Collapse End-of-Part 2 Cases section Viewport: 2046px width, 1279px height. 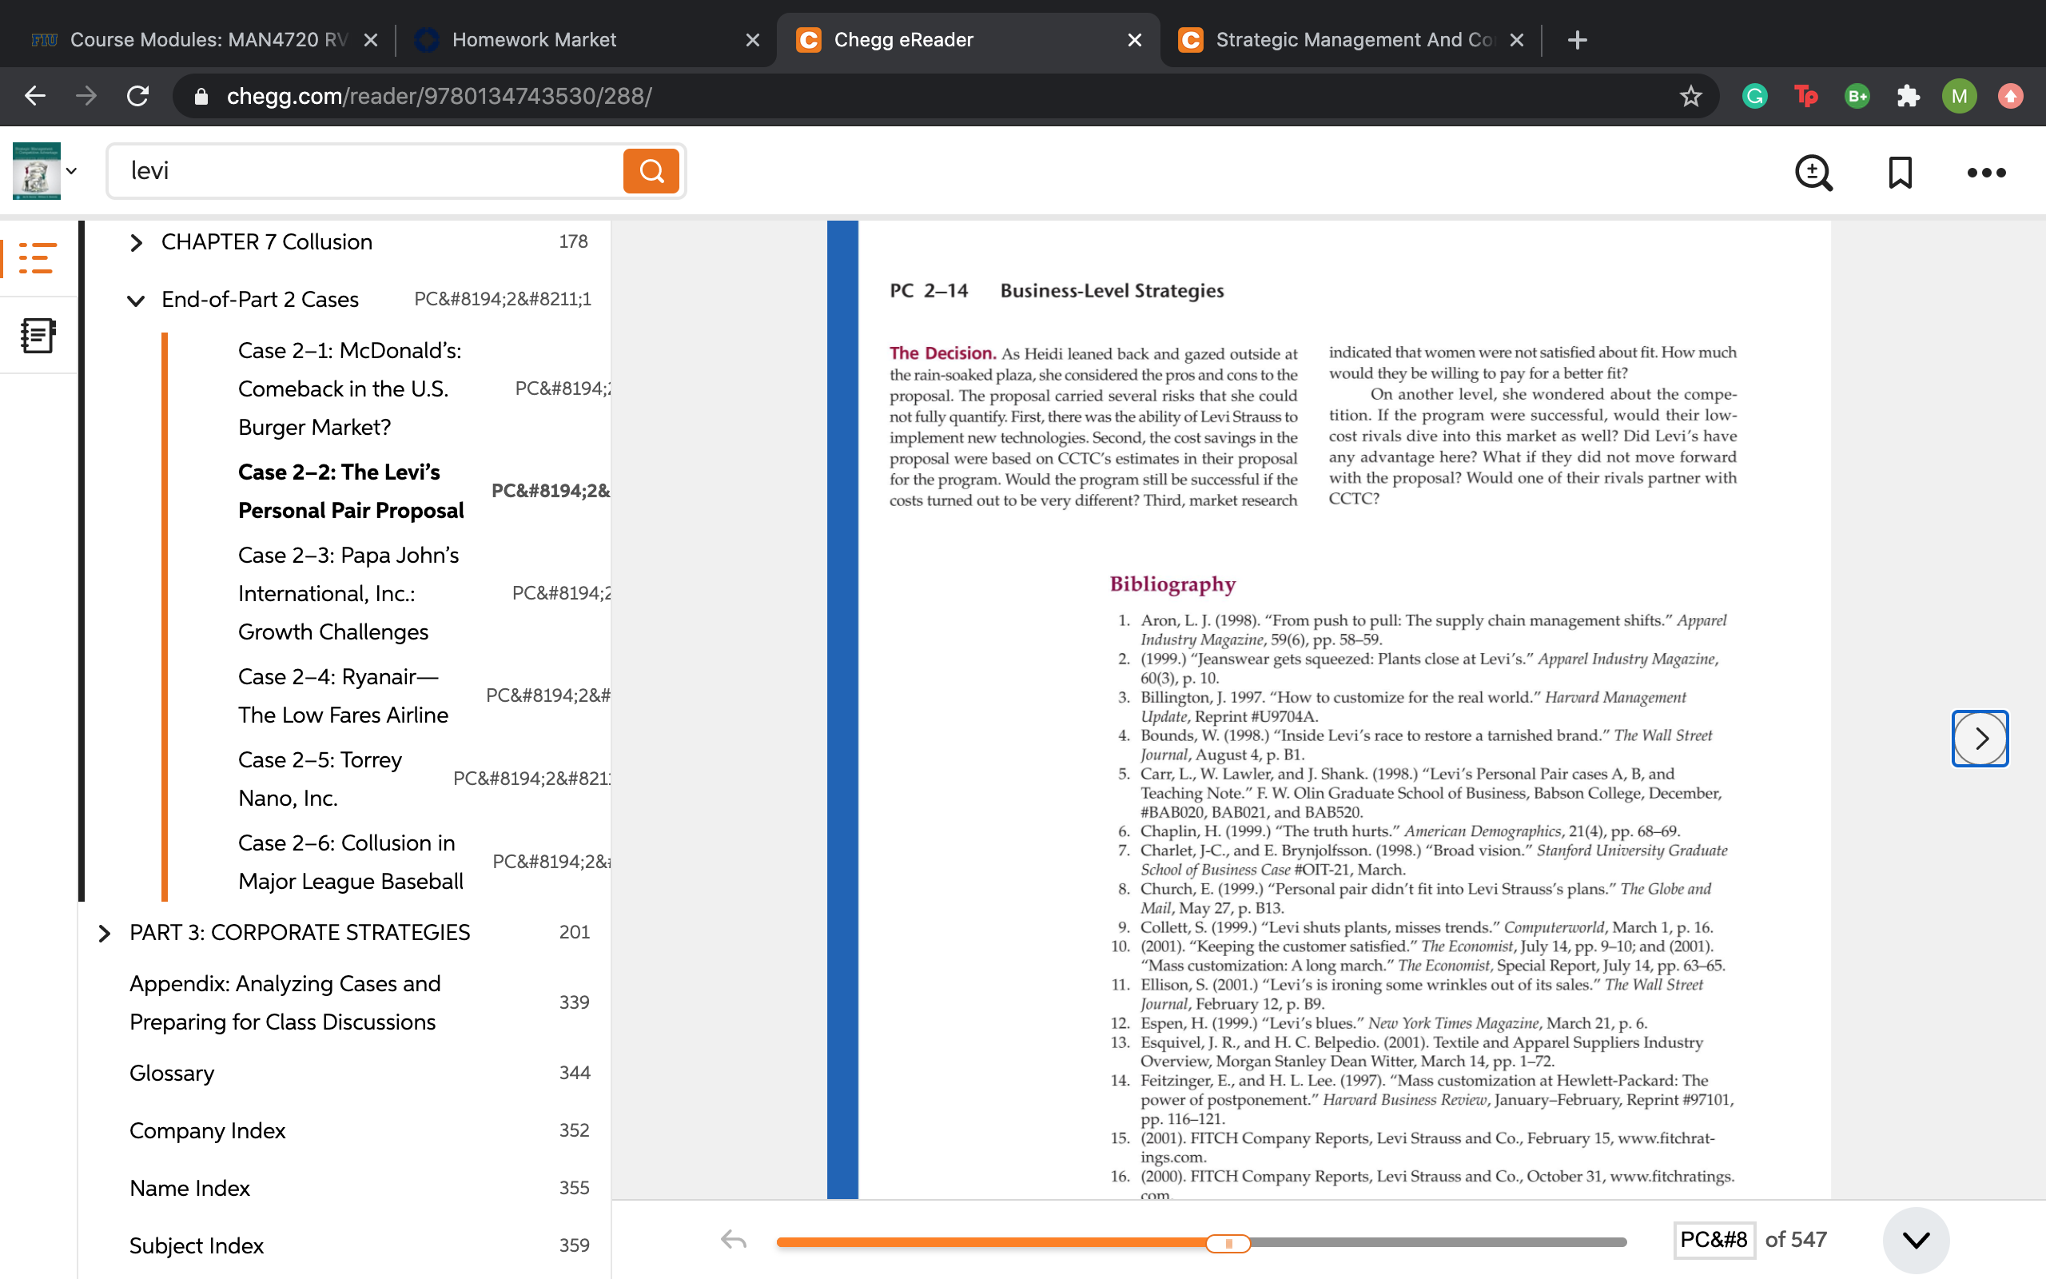(x=136, y=301)
